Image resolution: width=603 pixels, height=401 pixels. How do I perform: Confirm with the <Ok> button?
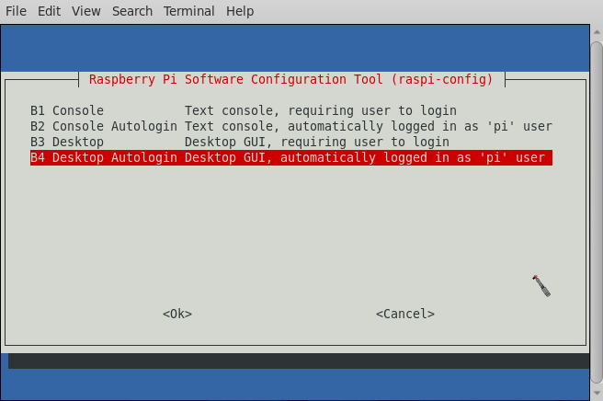[x=177, y=314]
